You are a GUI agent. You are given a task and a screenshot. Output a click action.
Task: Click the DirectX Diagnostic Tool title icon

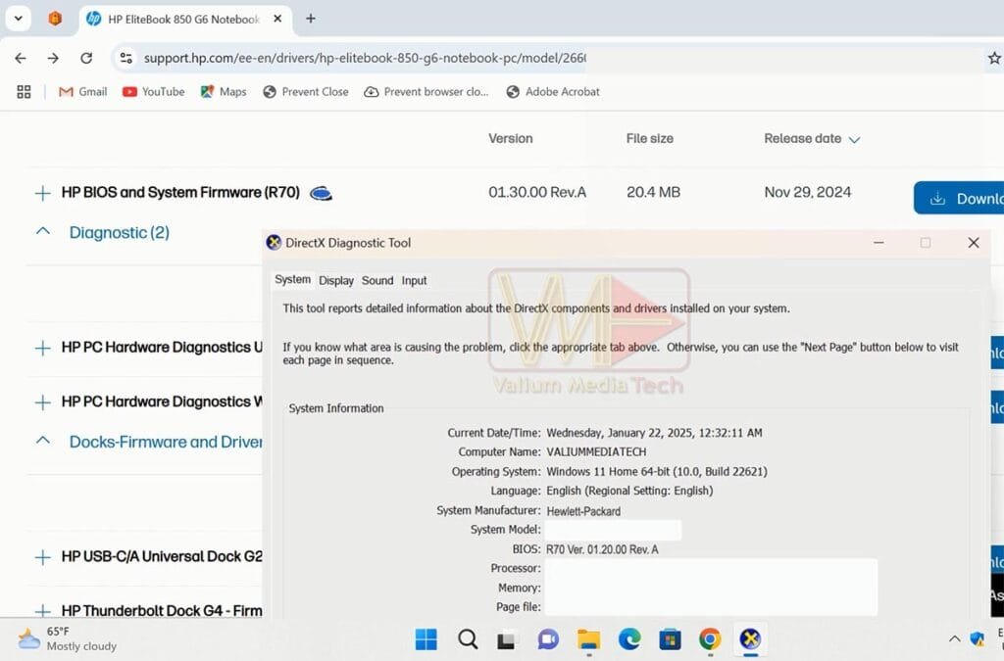click(x=275, y=242)
